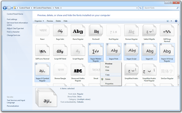Viewport: 182px width, 113px height.
Task: Open the help question mark icon
Action: (x=176, y=21)
